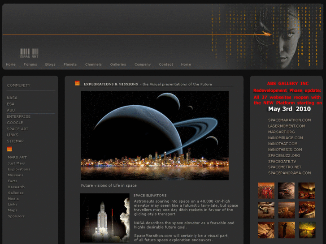
Task: Open the Galleries top menu item
Action: (x=118, y=64)
